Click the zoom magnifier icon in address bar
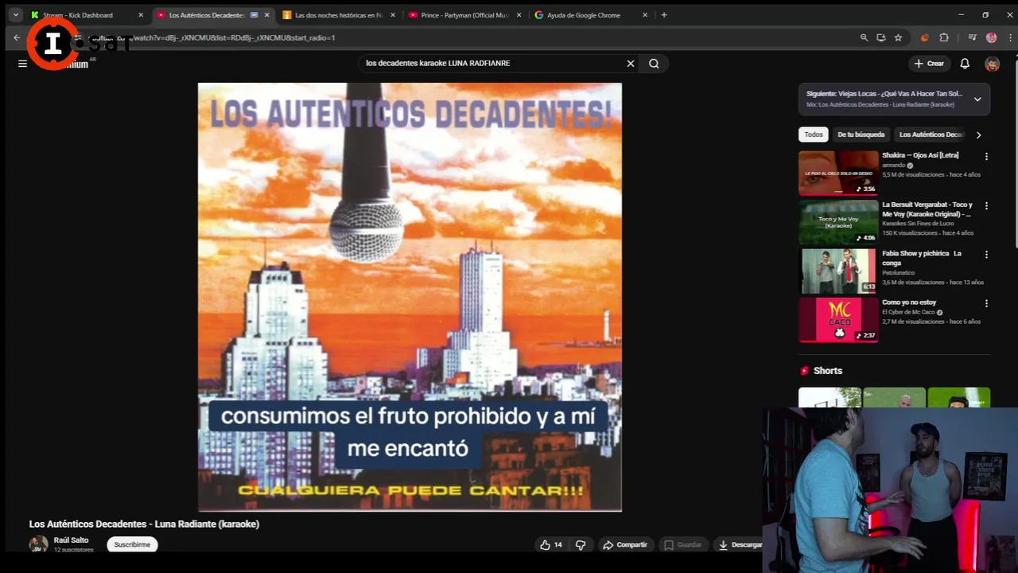 click(864, 37)
